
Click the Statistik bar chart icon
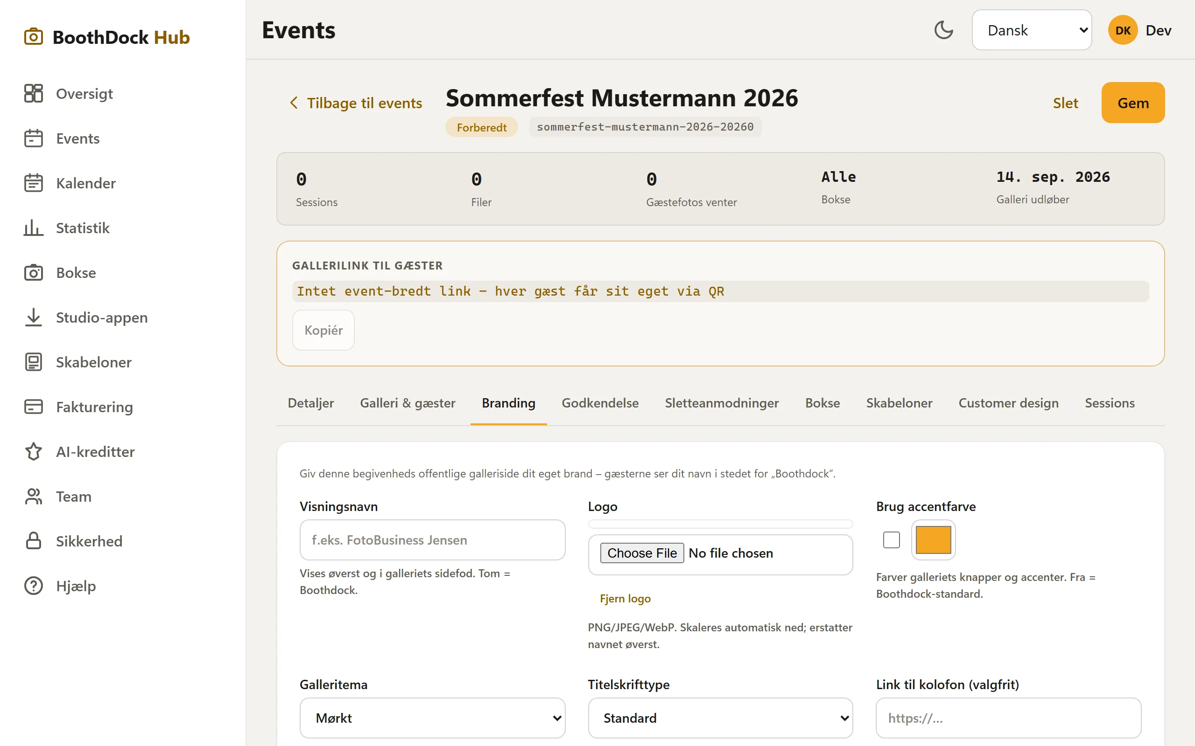(x=34, y=228)
